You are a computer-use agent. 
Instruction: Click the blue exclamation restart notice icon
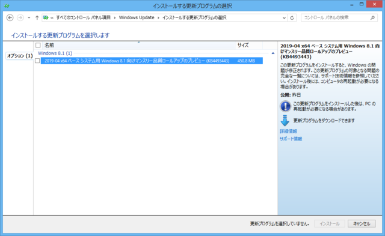pyautogui.click(x=285, y=106)
